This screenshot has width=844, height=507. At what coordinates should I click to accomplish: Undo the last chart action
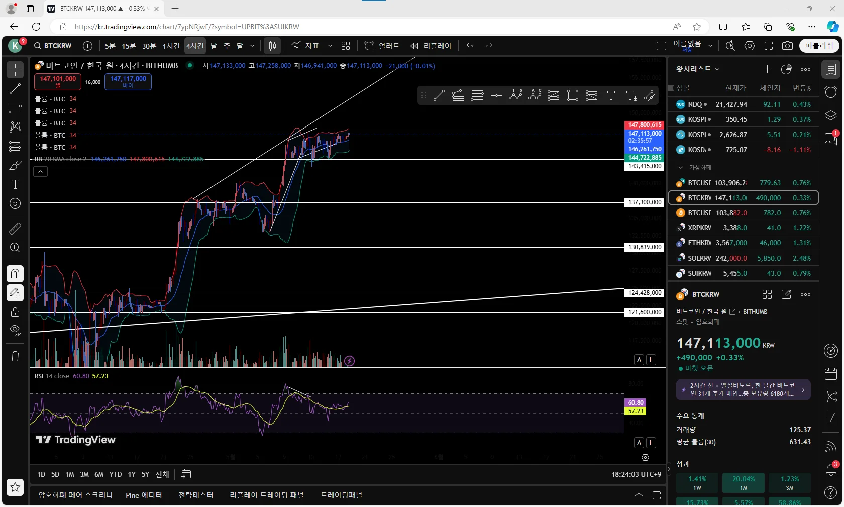click(x=470, y=46)
